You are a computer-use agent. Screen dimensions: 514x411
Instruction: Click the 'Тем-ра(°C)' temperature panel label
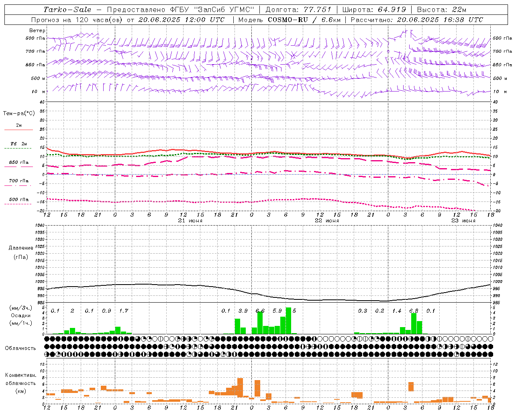19,114
